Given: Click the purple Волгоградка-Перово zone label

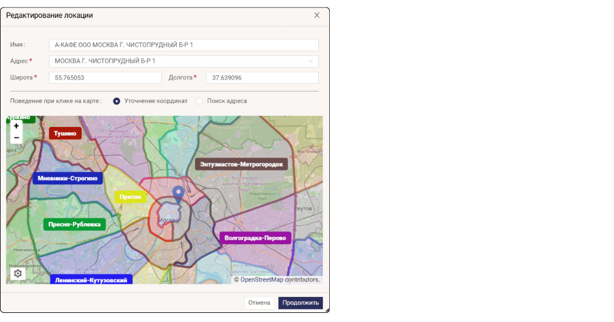Looking at the screenshot, I should (x=255, y=238).
